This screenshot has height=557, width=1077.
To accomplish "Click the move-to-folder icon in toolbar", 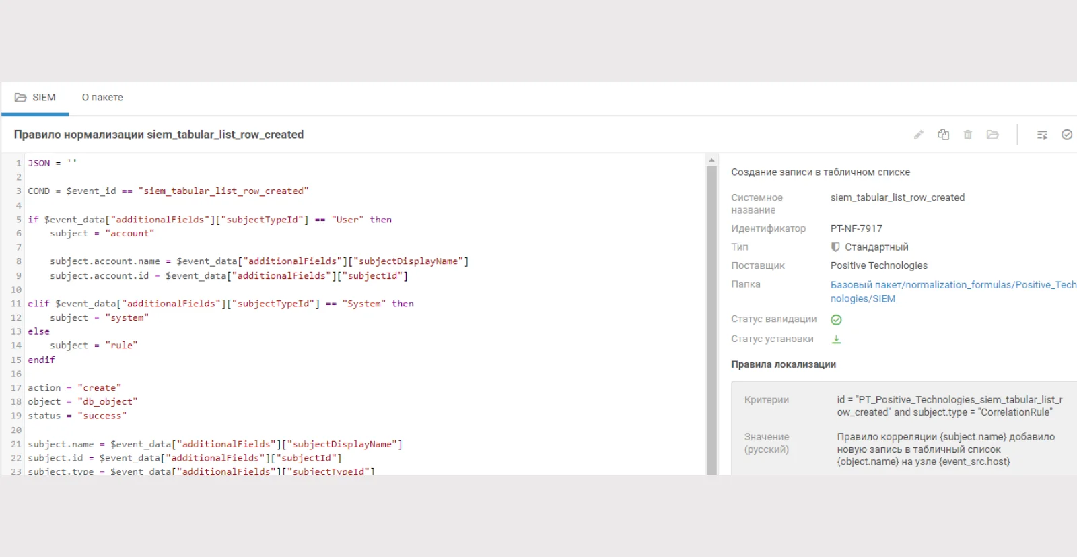I will pyautogui.click(x=993, y=135).
